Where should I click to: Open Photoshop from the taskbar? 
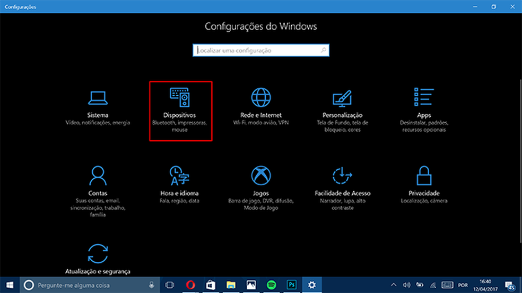click(x=292, y=285)
